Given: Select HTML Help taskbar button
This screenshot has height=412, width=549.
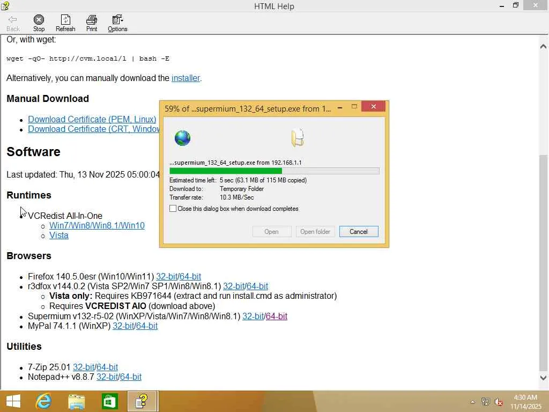Looking at the screenshot, I should (x=143, y=401).
